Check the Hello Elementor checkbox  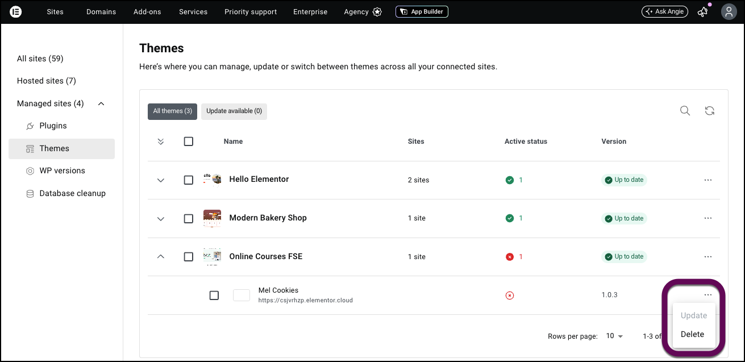click(189, 180)
